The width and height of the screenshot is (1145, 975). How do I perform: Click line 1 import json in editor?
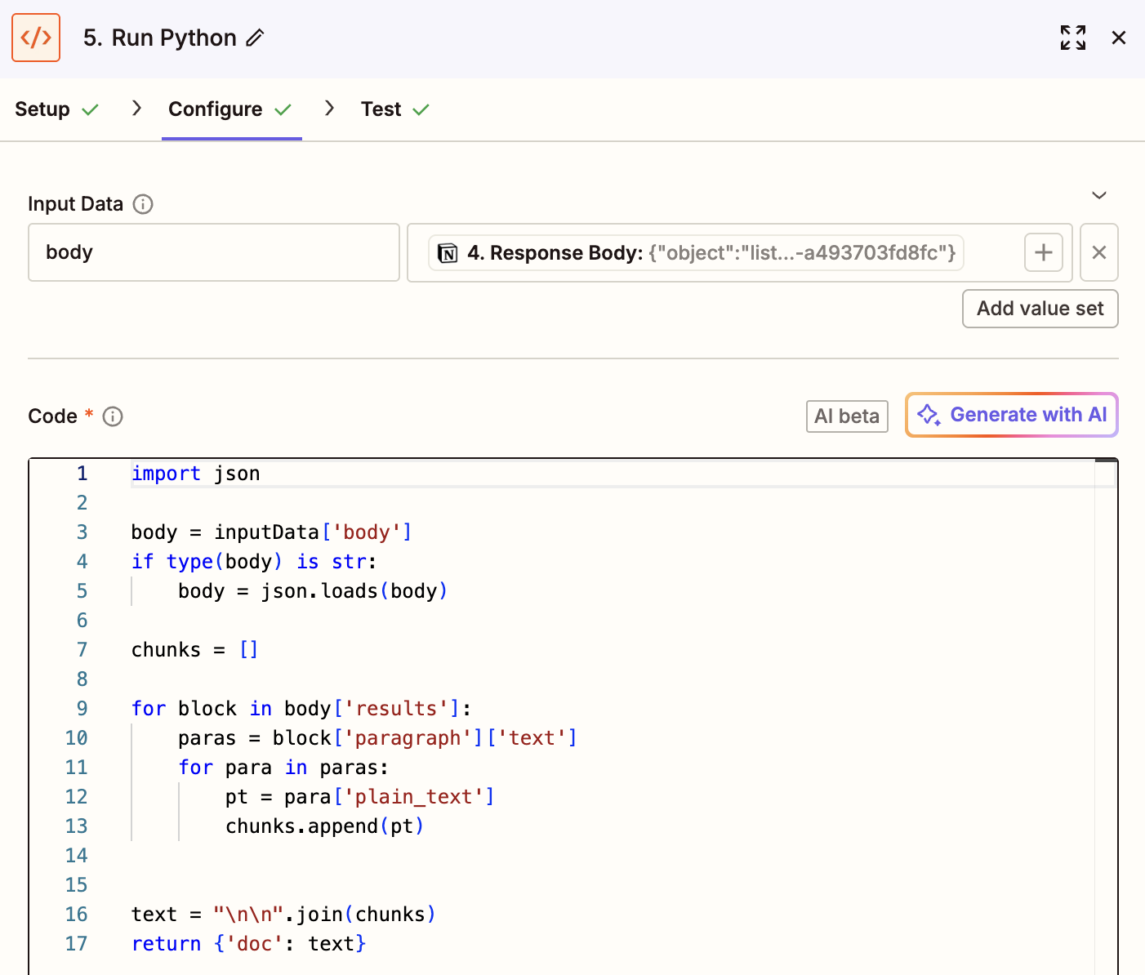pos(196,474)
